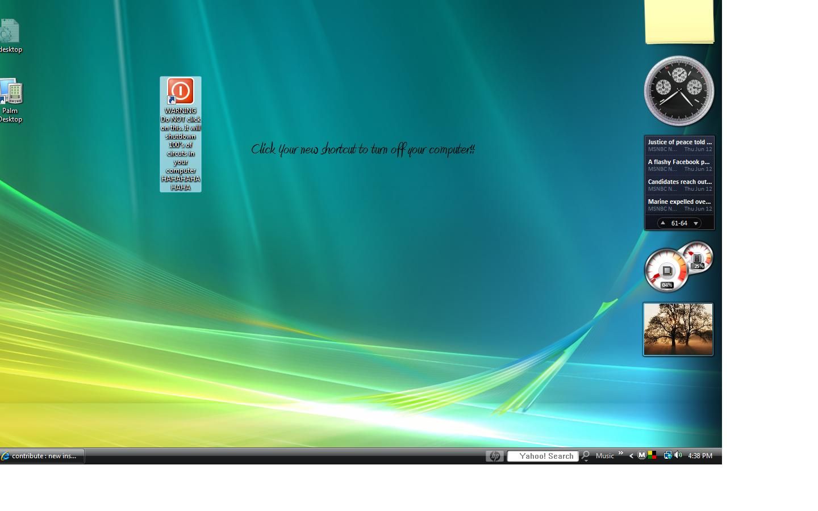Open the volume speaker icon in the tray
This screenshot has height=511, width=818.
point(677,455)
